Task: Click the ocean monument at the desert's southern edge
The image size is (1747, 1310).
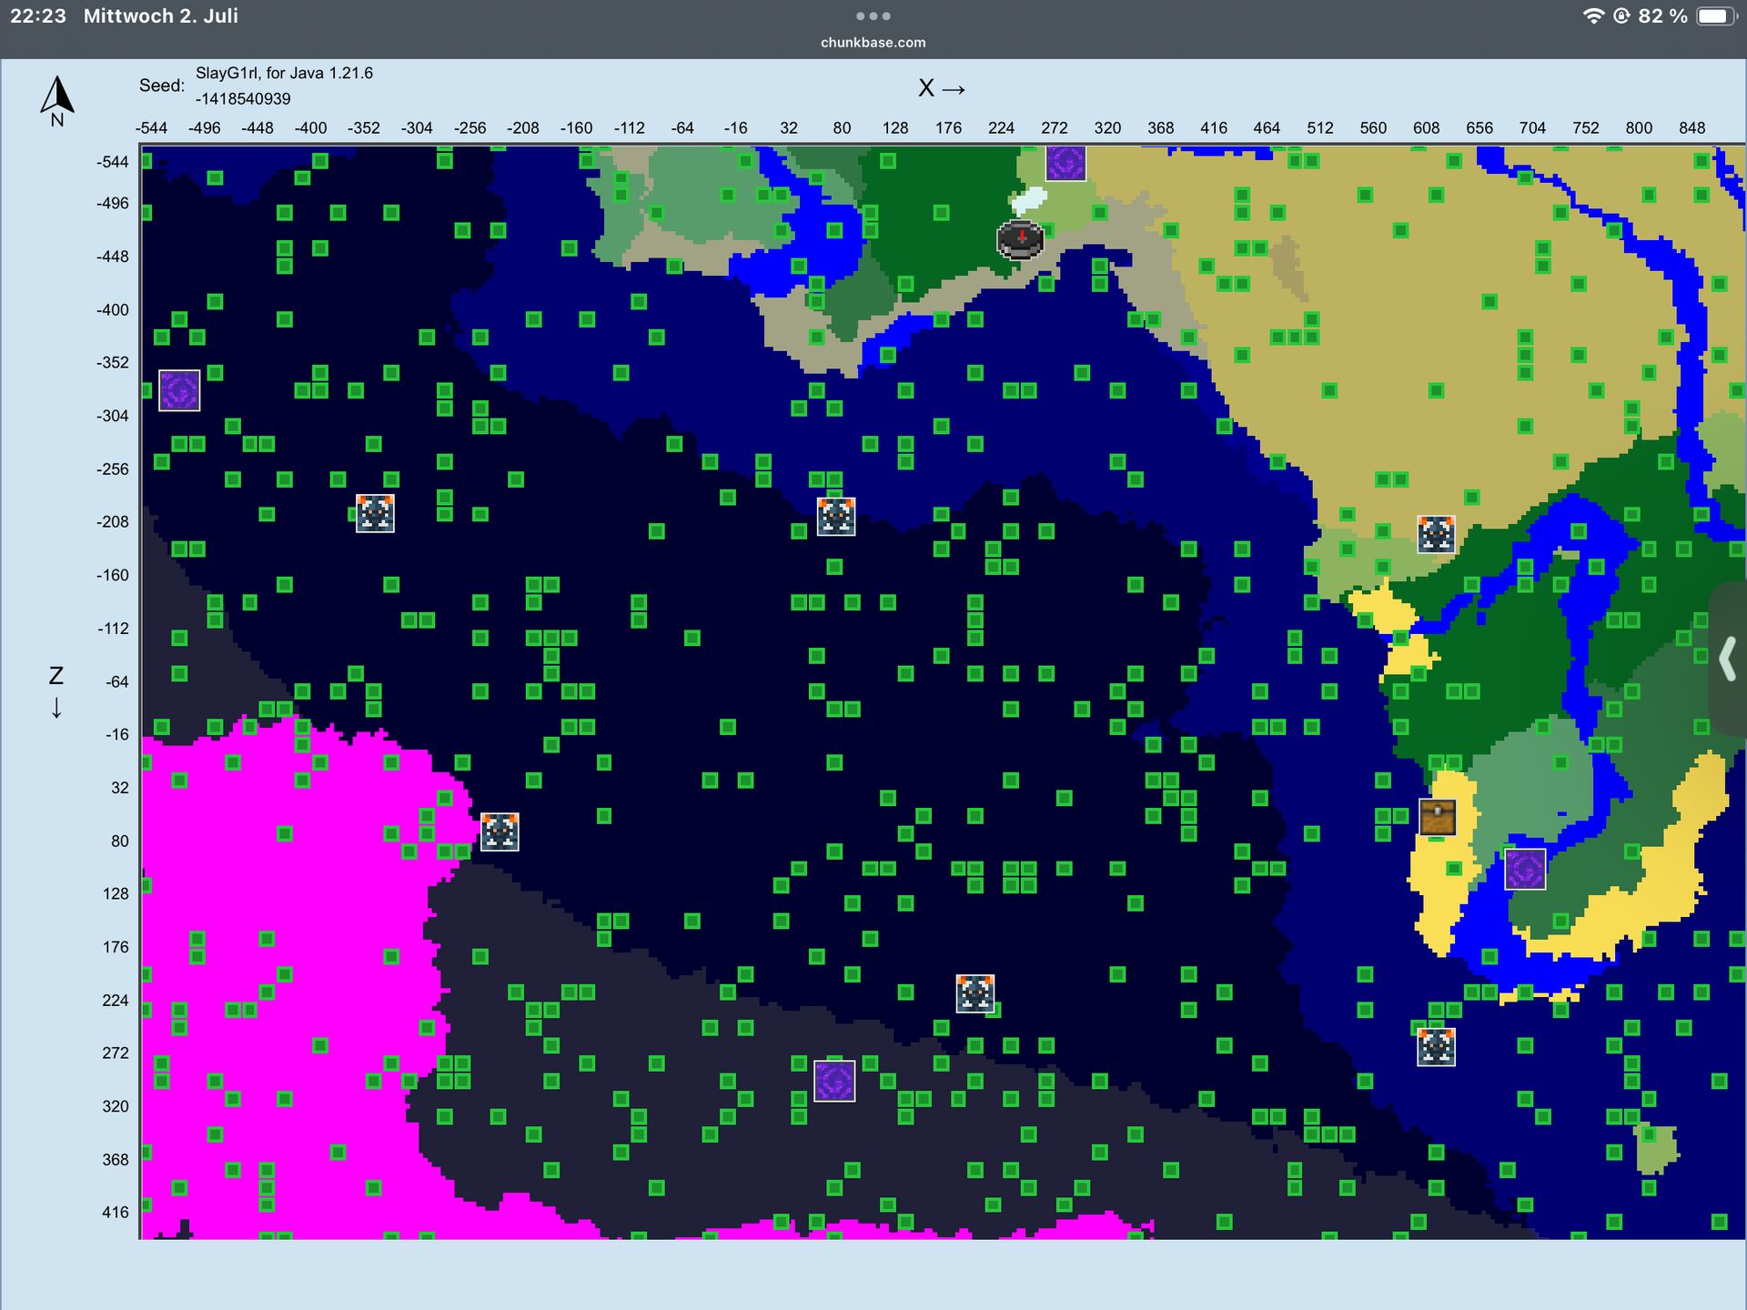Action: tap(1436, 534)
